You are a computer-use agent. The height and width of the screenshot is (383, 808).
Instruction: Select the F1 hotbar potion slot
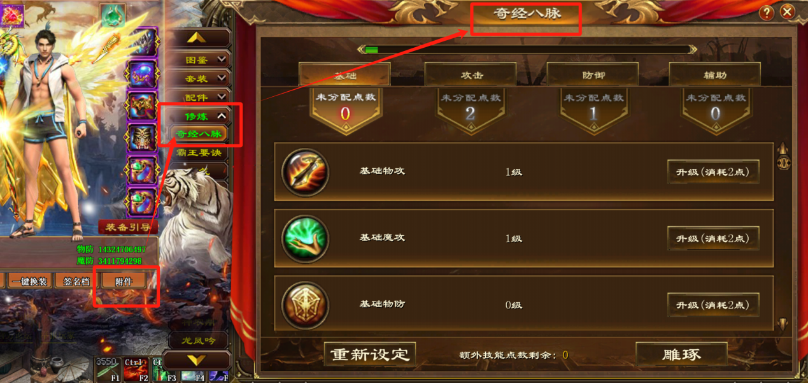click(x=106, y=370)
